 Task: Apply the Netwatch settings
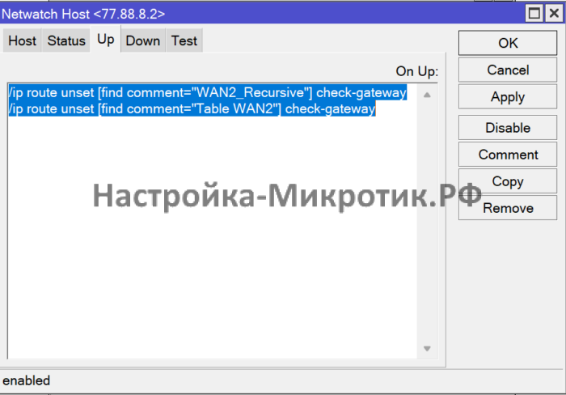(508, 97)
